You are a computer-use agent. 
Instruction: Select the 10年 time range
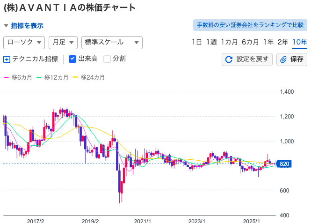point(299,42)
